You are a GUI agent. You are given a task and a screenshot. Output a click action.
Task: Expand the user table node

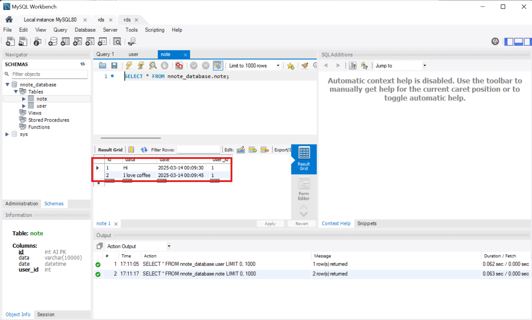coord(24,106)
